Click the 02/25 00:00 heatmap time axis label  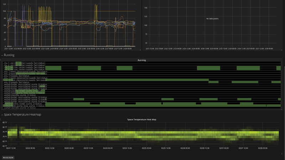(x=146, y=148)
